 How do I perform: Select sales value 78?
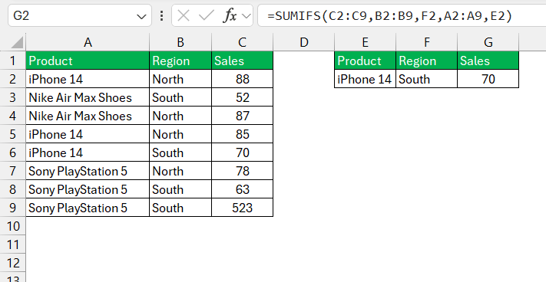[x=243, y=171]
